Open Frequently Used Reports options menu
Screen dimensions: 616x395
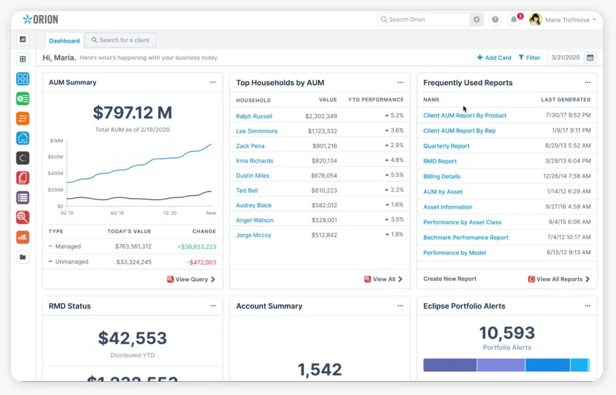(587, 82)
